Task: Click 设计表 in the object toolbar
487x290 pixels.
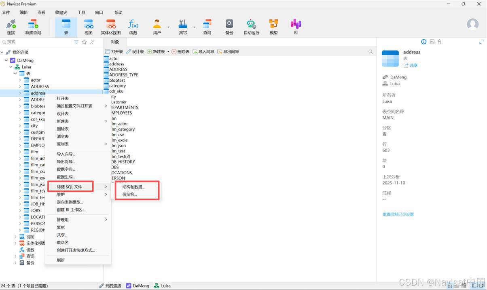Action: pyautogui.click(x=135, y=52)
